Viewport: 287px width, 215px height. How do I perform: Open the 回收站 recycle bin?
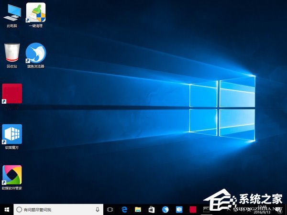[12, 55]
